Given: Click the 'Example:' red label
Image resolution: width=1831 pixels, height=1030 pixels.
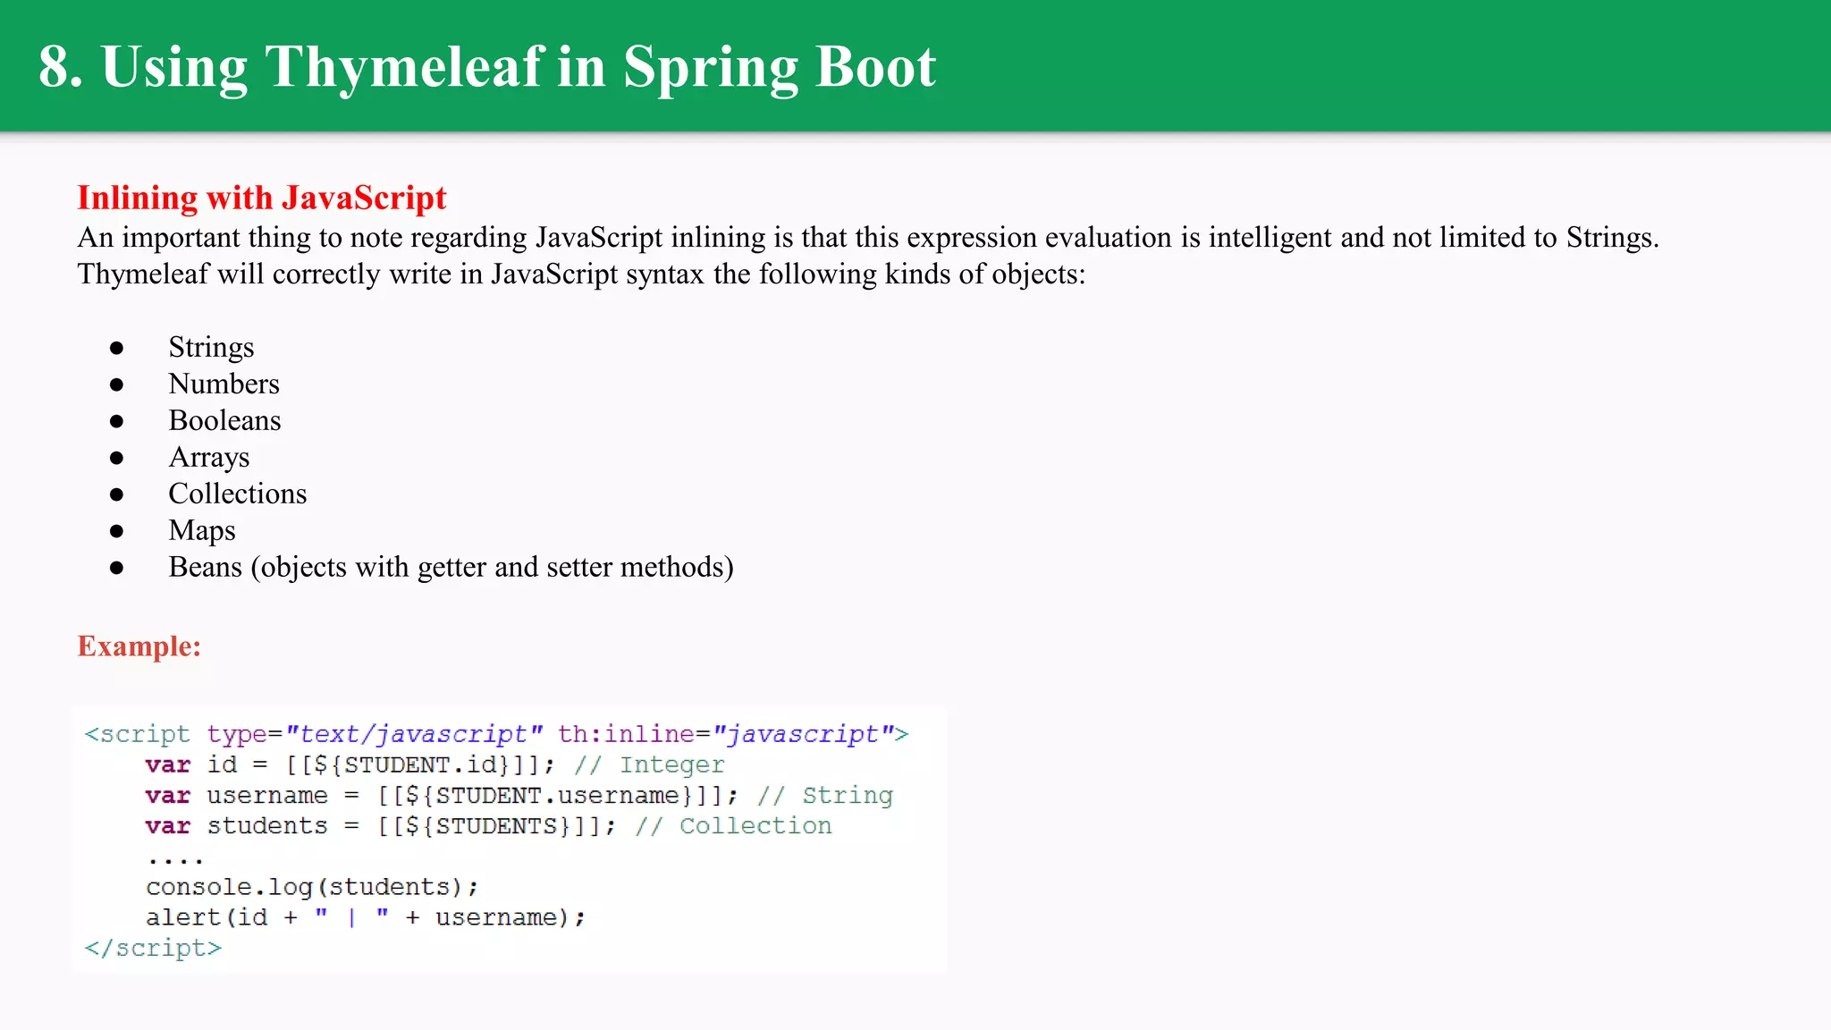Looking at the screenshot, I should coord(139,646).
